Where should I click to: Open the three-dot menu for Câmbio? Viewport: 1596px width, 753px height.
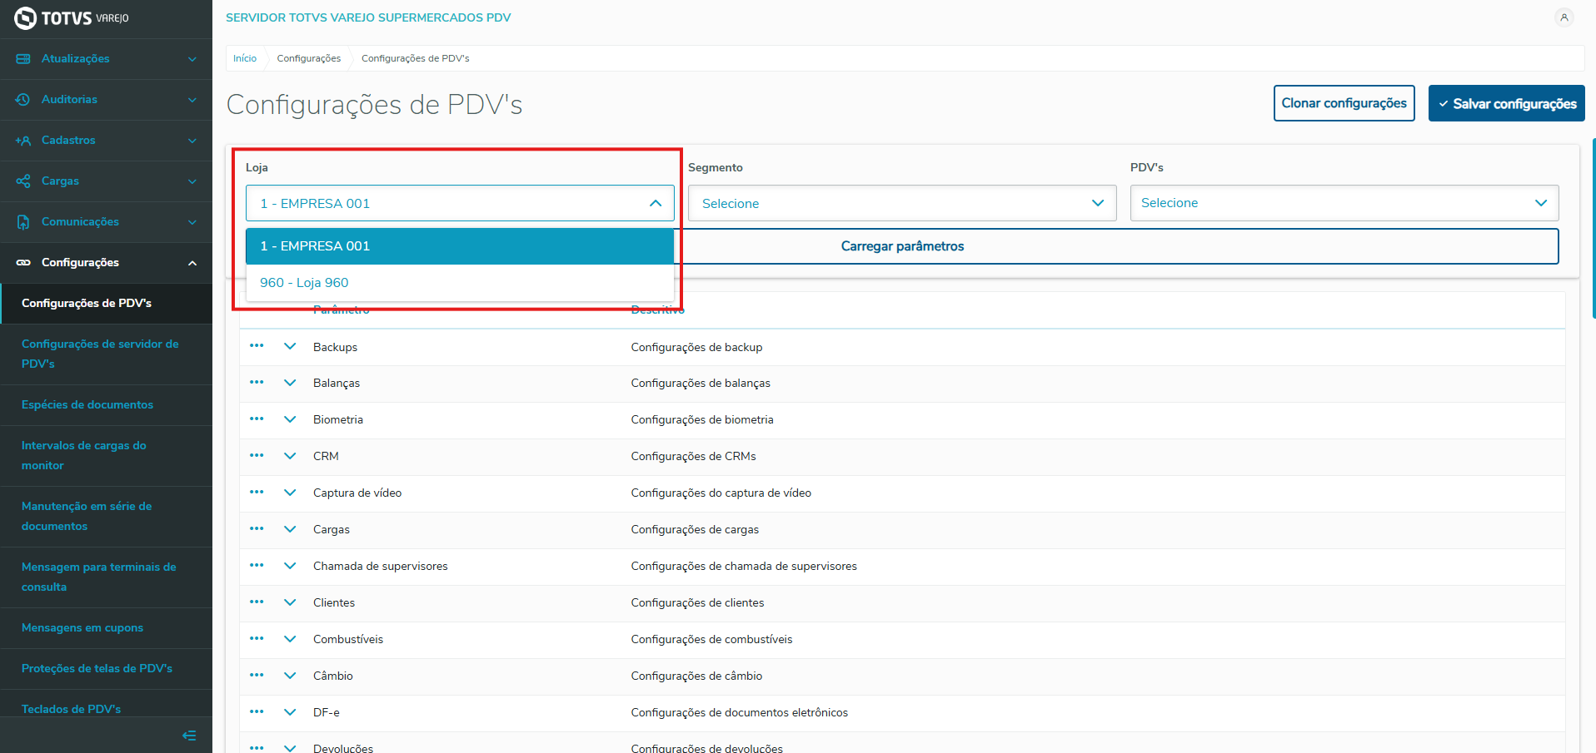(x=257, y=676)
